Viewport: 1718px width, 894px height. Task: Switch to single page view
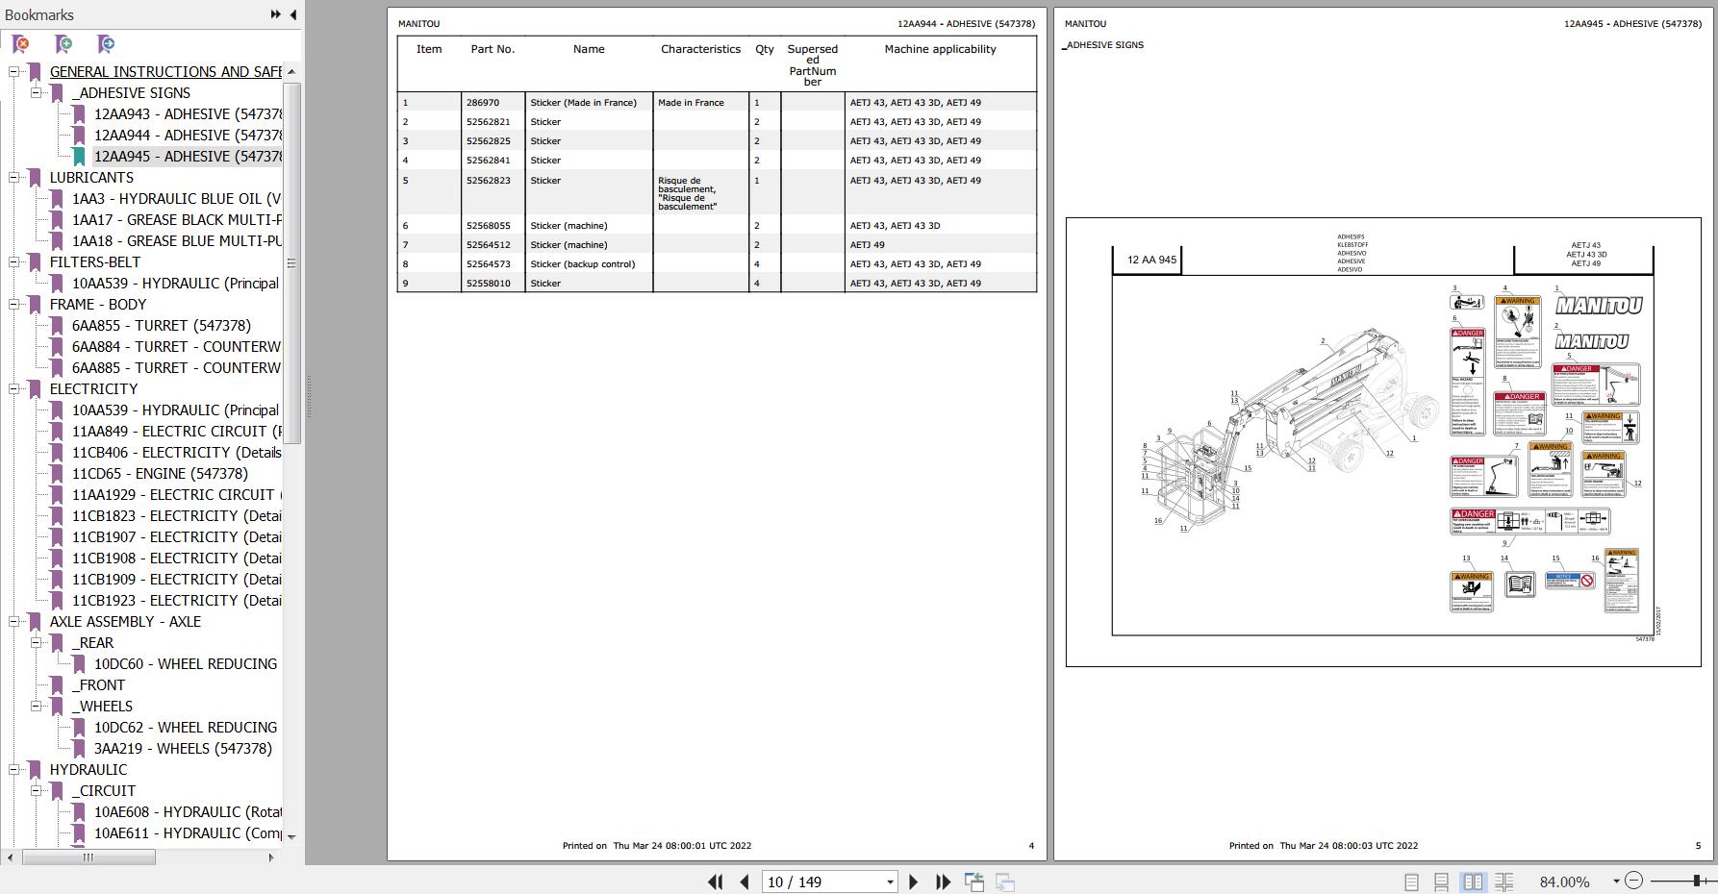(x=1411, y=882)
